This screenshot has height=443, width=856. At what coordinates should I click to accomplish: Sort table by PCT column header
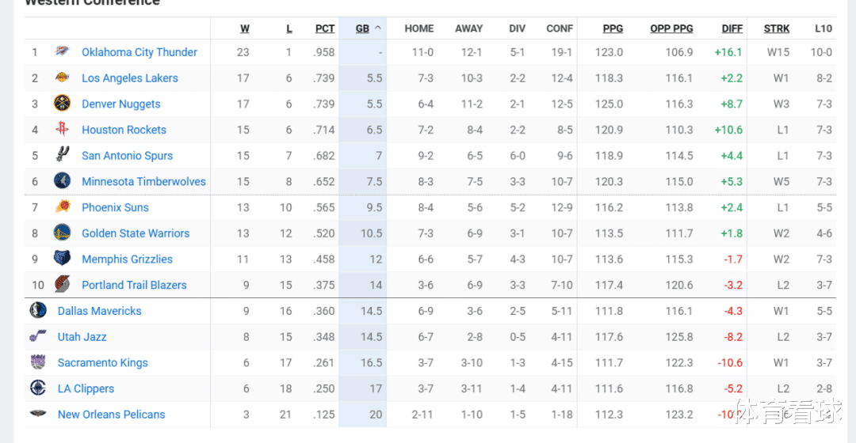pyautogui.click(x=325, y=28)
